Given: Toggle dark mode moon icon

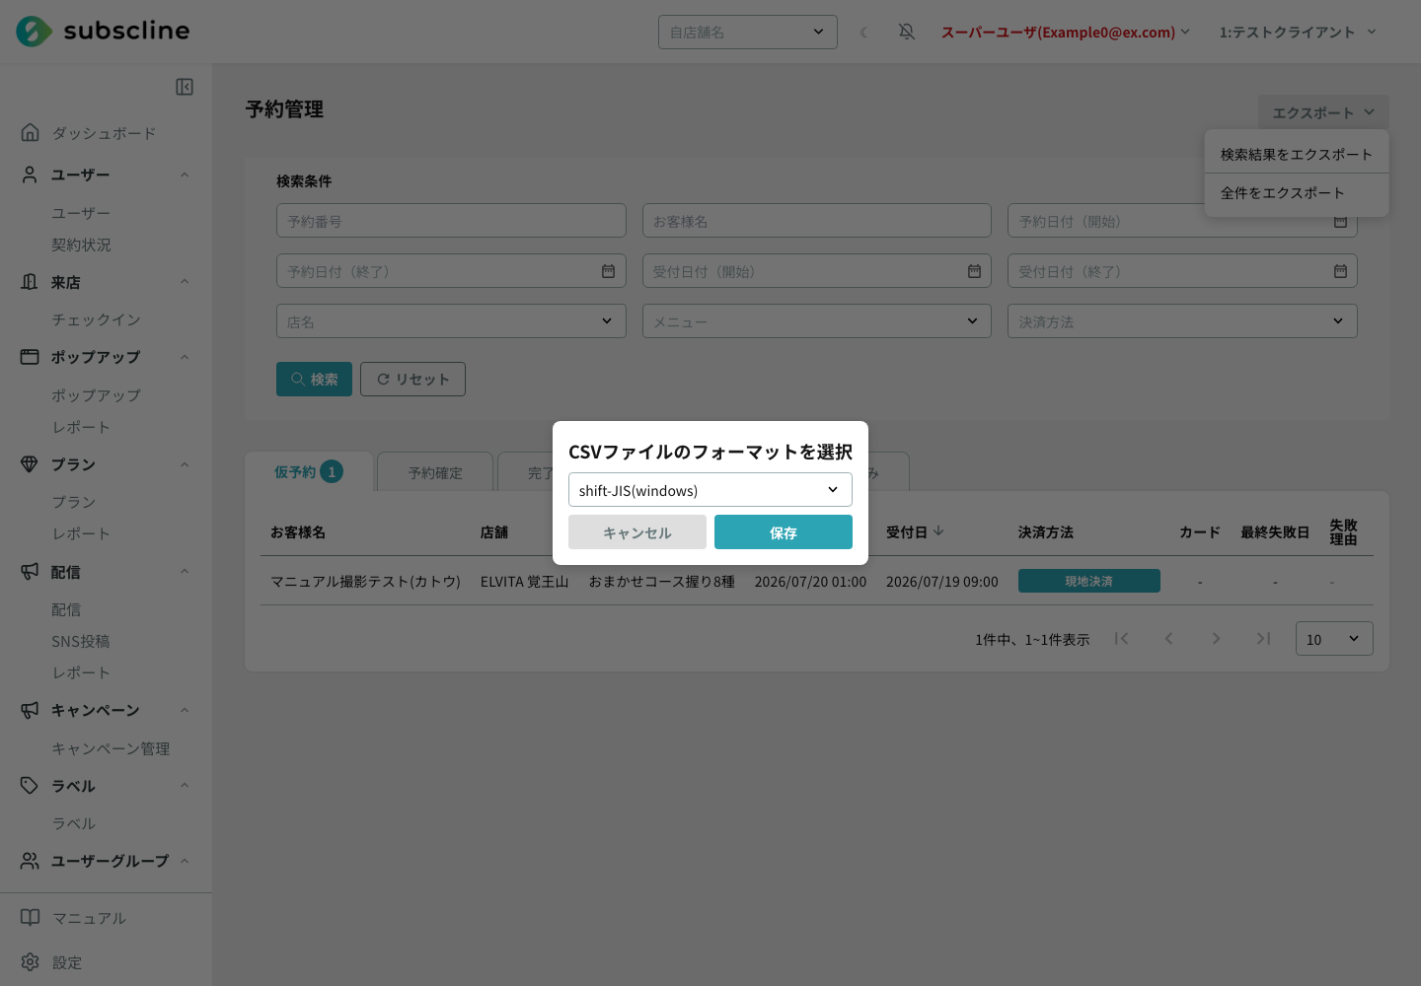Looking at the screenshot, I should (x=864, y=33).
